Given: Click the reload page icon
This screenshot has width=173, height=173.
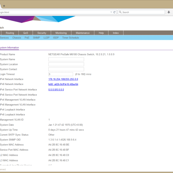Looking at the screenshot, I should tap(114, 12).
